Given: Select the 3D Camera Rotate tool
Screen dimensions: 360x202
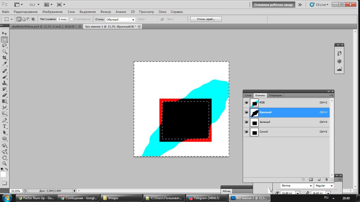Looking at the screenshot, I should 4,151.
